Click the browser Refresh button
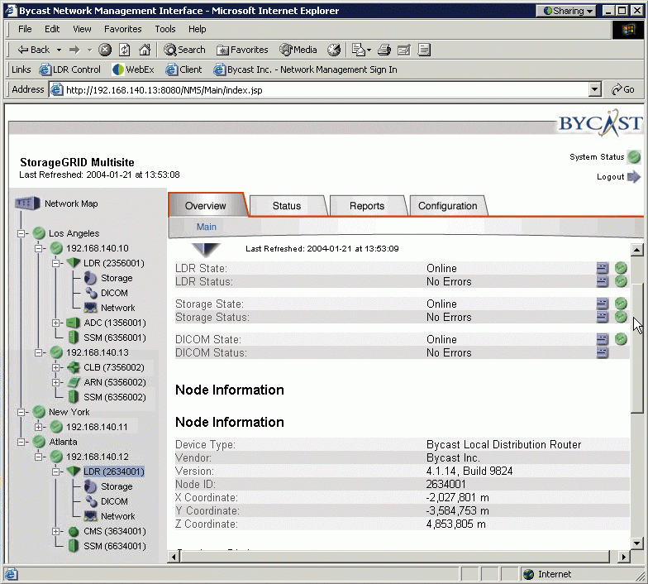 pos(124,50)
